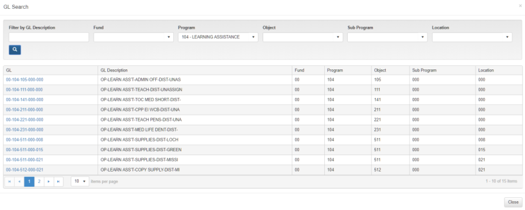Viewport: 525px width, 210px height.
Task: Click the Program column header
Action: (348, 71)
